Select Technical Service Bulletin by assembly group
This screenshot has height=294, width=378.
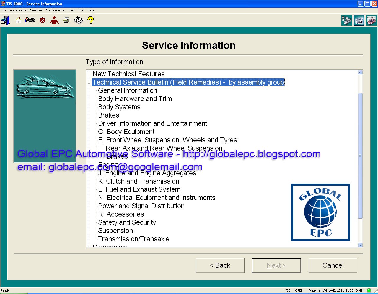pos(188,82)
